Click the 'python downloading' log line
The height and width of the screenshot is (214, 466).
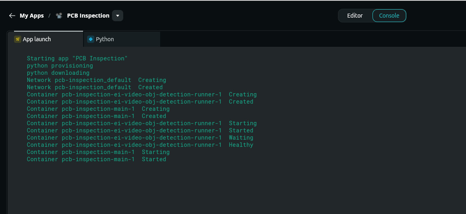pos(58,73)
